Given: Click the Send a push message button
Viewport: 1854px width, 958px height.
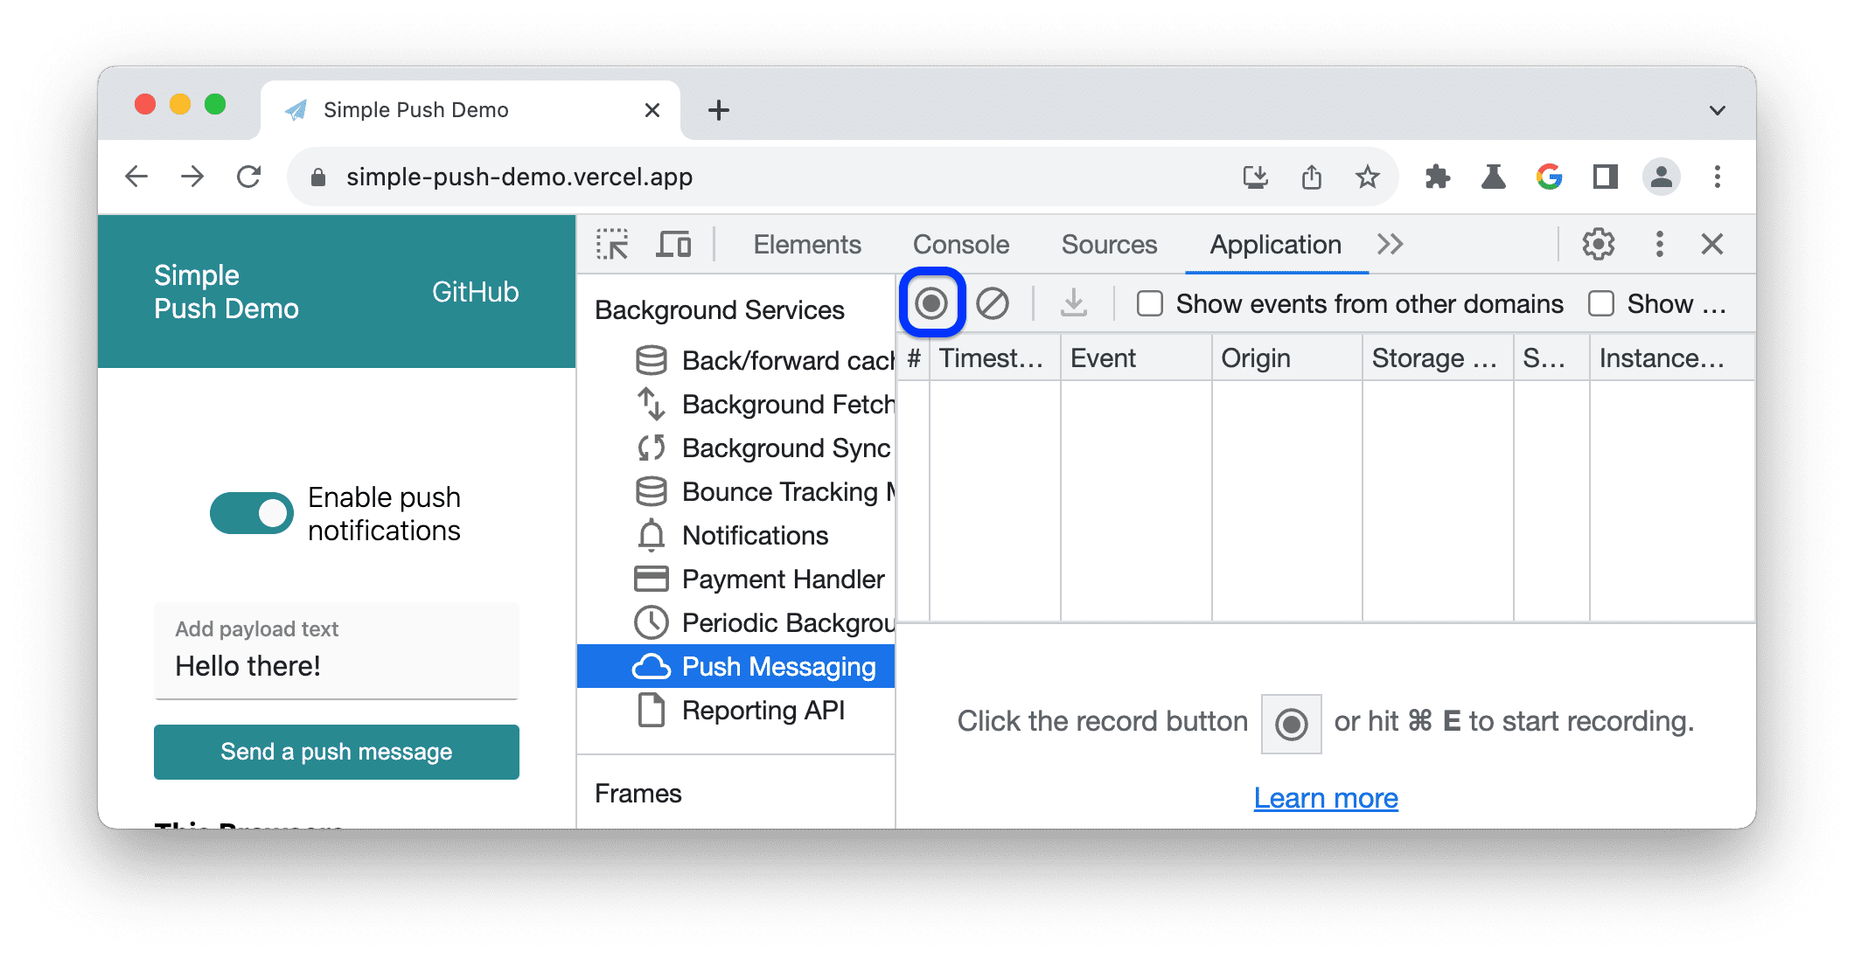Looking at the screenshot, I should 336,750.
